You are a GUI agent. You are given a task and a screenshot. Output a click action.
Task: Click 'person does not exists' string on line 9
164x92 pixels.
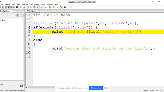click(x=91, y=48)
